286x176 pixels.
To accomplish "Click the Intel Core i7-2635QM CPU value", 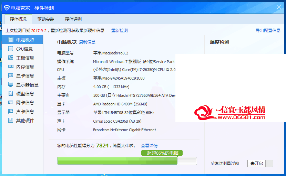I will pyautogui.click(x=134, y=70).
